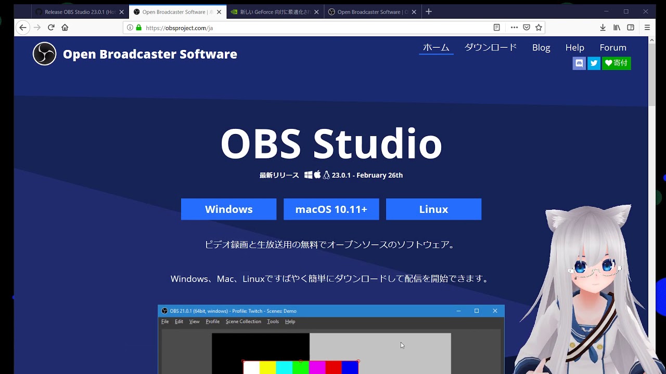Click '23.0.1 - February 26th' release text

click(x=367, y=175)
